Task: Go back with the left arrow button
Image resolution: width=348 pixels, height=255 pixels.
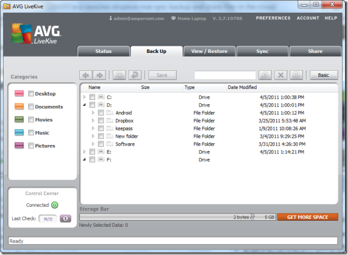Action: pyautogui.click(x=86, y=75)
